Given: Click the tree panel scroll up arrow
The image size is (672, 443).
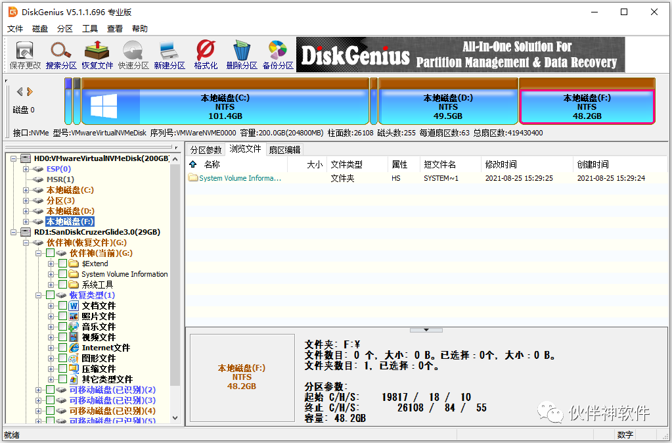Looking at the screenshot, I should [x=175, y=159].
